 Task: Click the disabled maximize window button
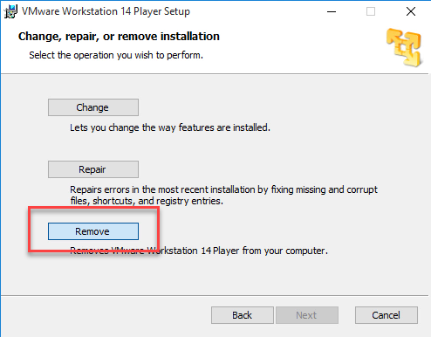(x=371, y=11)
